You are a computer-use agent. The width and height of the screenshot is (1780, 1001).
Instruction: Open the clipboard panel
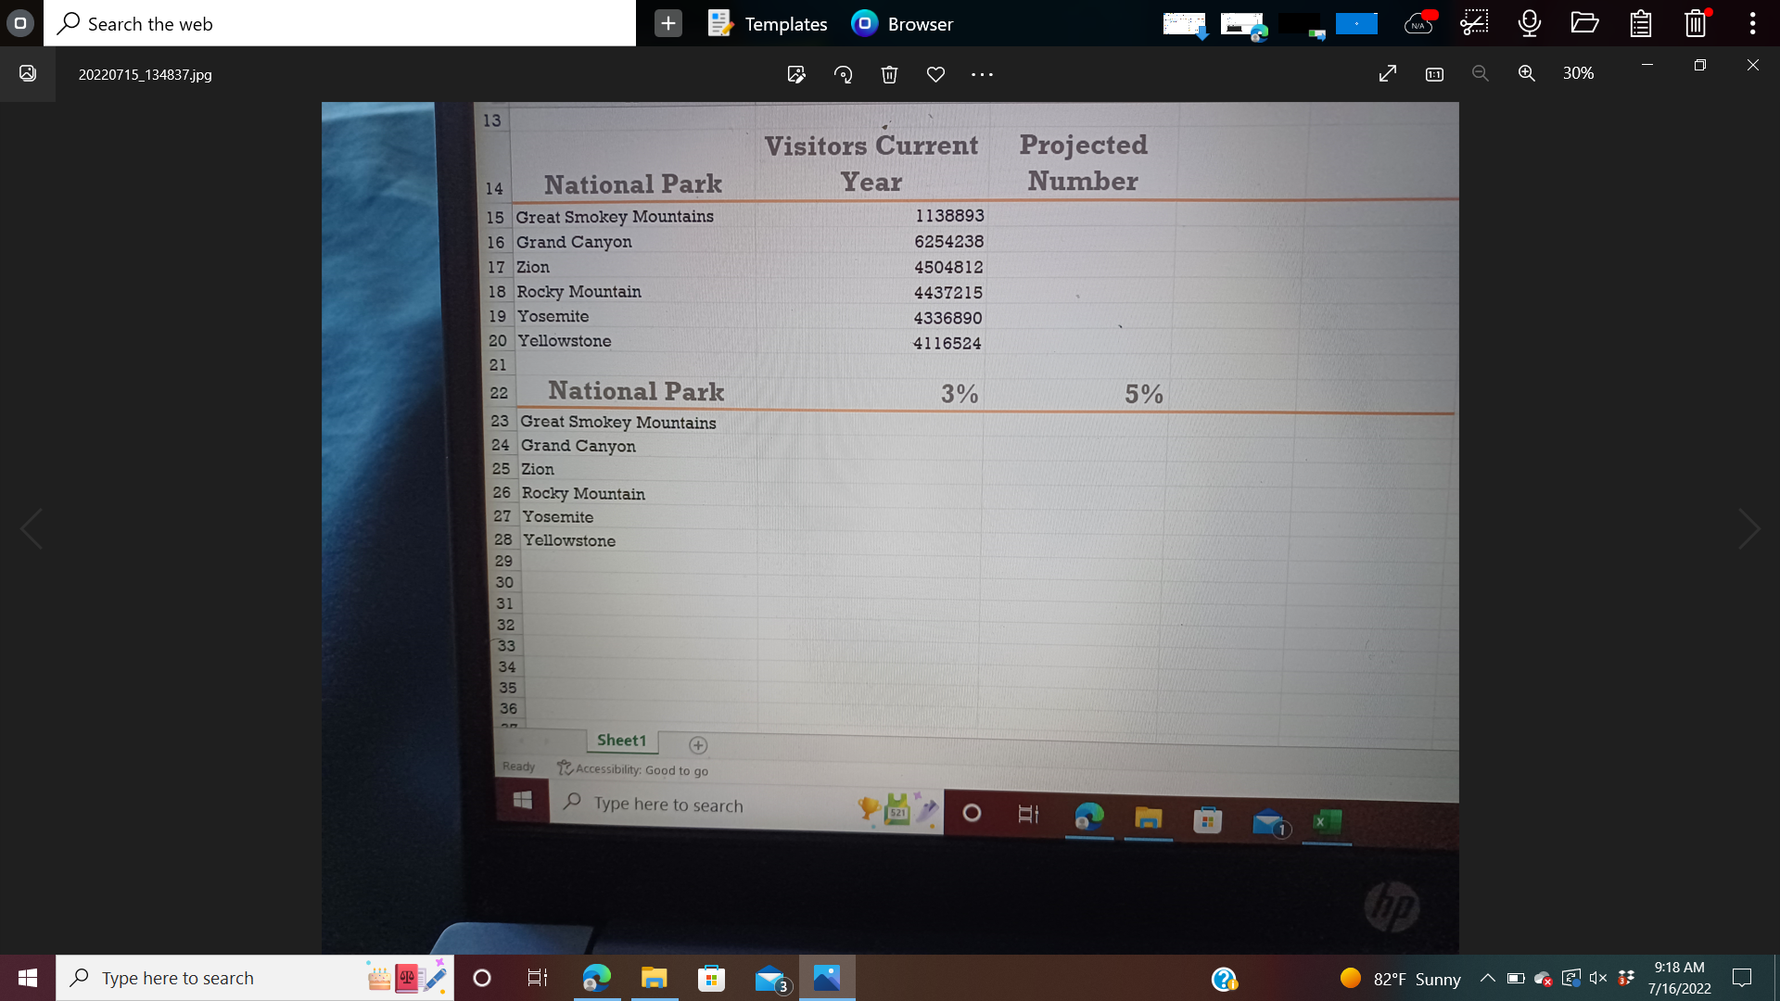tap(1639, 23)
